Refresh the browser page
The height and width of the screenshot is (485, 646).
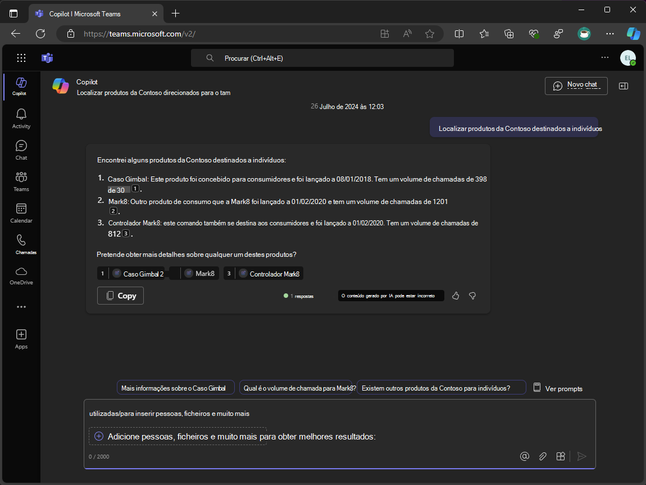pos(40,34)
